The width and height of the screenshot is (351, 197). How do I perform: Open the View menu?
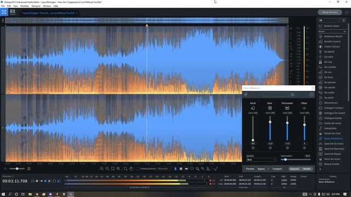tap(15, 6)
